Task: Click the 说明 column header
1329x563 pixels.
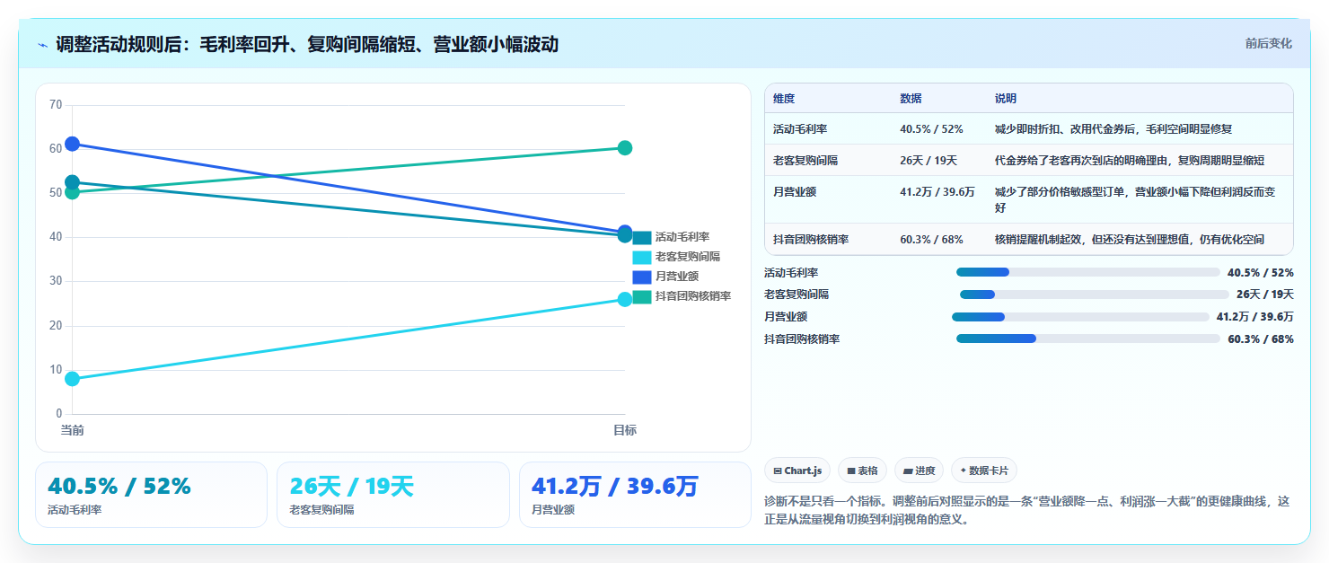Action: [1006, 99]
